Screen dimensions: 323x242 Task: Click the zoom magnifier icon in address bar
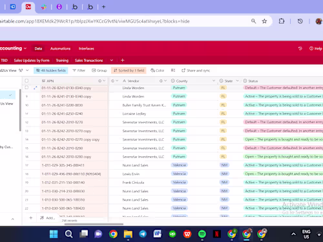click(x=253, y=21)
